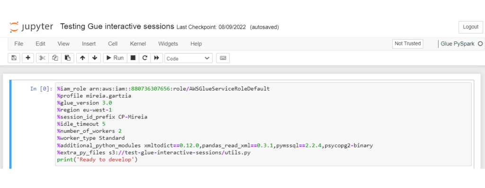This screenshot has width=485, height=188.
Task: Open the Cell menu
Action: point(113,44)
